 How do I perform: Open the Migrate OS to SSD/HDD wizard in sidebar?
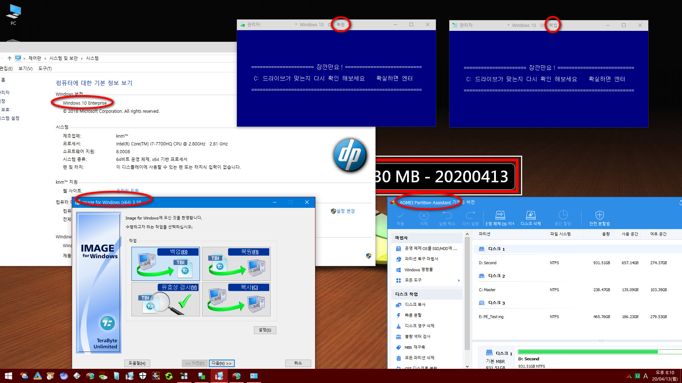coord(427,248)
